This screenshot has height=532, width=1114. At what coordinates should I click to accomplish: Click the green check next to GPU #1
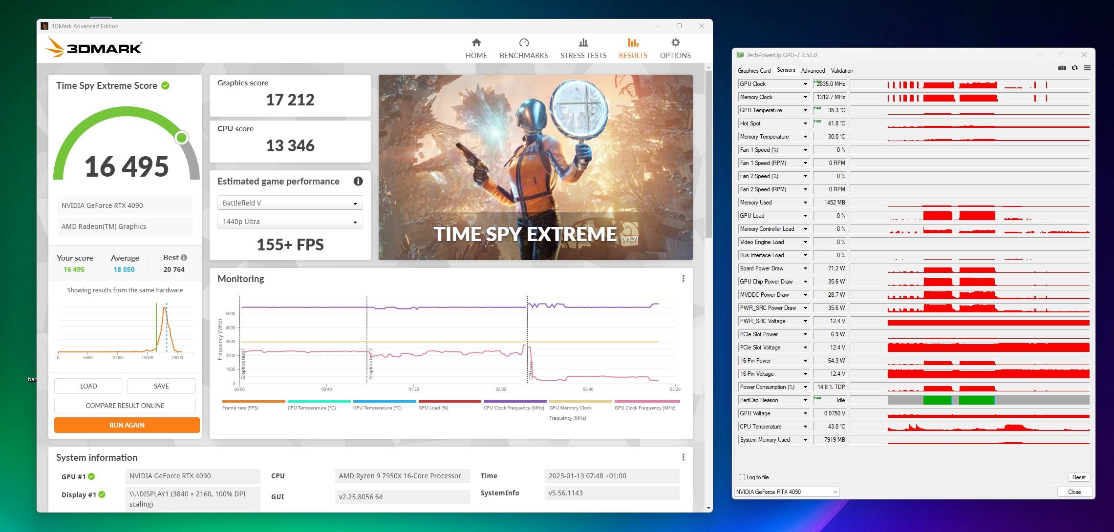(x=91, y=476)
